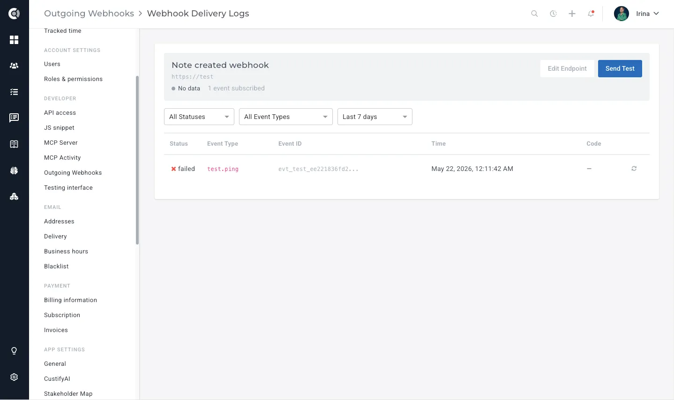
Task: Open email Addresses settings
Action: (59, 222)
